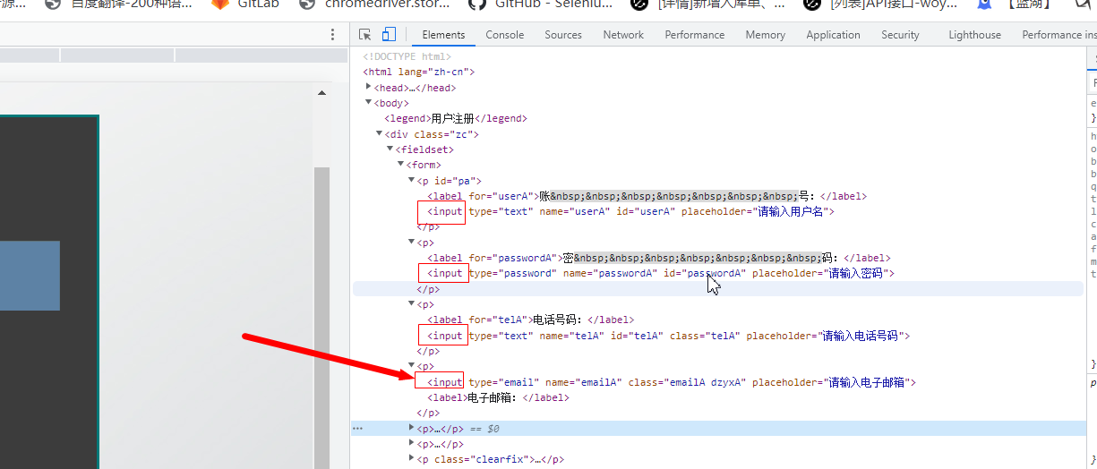This screenshot has width=1097, height=469.
Task: Click the placeholder value 请输入用户名
Action: tap(793, 211)
